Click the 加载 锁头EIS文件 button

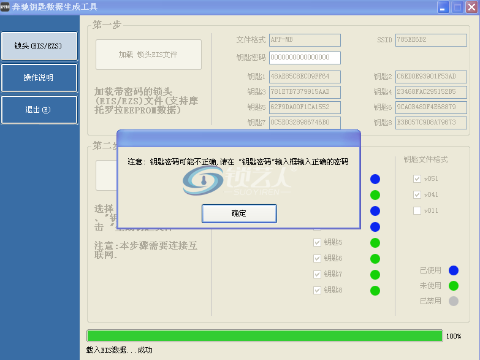148,55
